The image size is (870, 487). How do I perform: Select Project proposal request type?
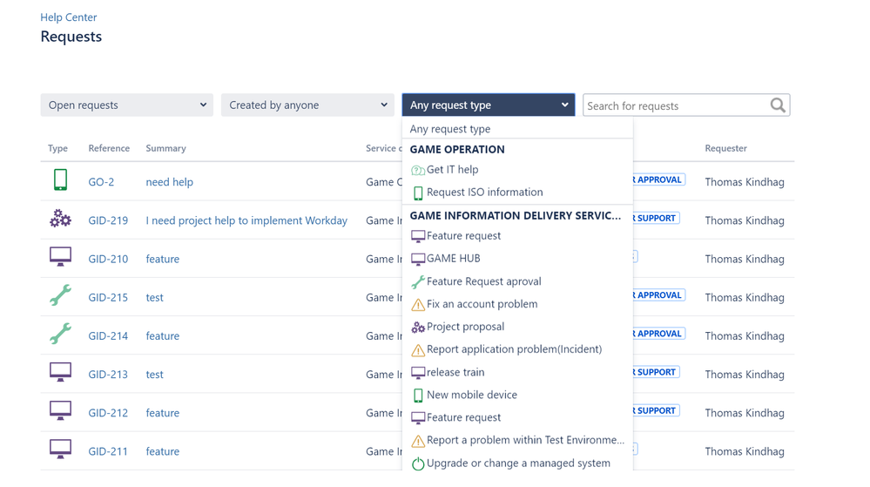(x=517, y=327)
